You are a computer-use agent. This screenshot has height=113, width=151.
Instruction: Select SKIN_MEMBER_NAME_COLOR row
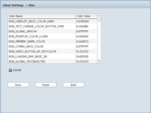click(x=52, y=41)
